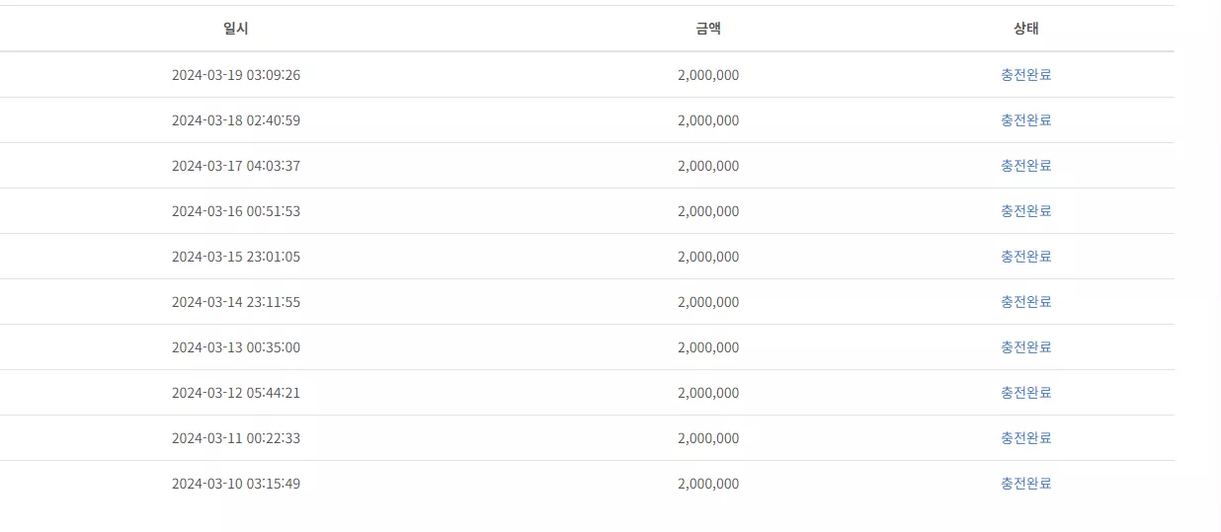The image size is (1221, 532).
Task: Select the date 2024-03-17 04:03:37
Action: pos(236,166)
